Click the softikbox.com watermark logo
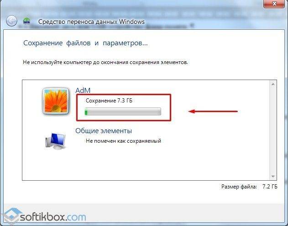 (43, 216)
